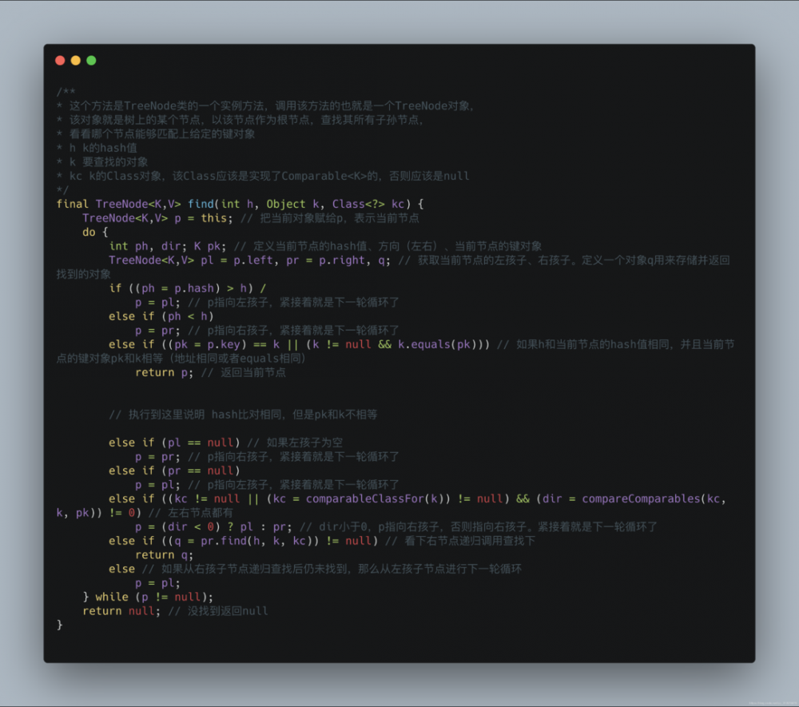799x707 pixels.
Task: Click the green maximize dot
Action: coord(91,61)
